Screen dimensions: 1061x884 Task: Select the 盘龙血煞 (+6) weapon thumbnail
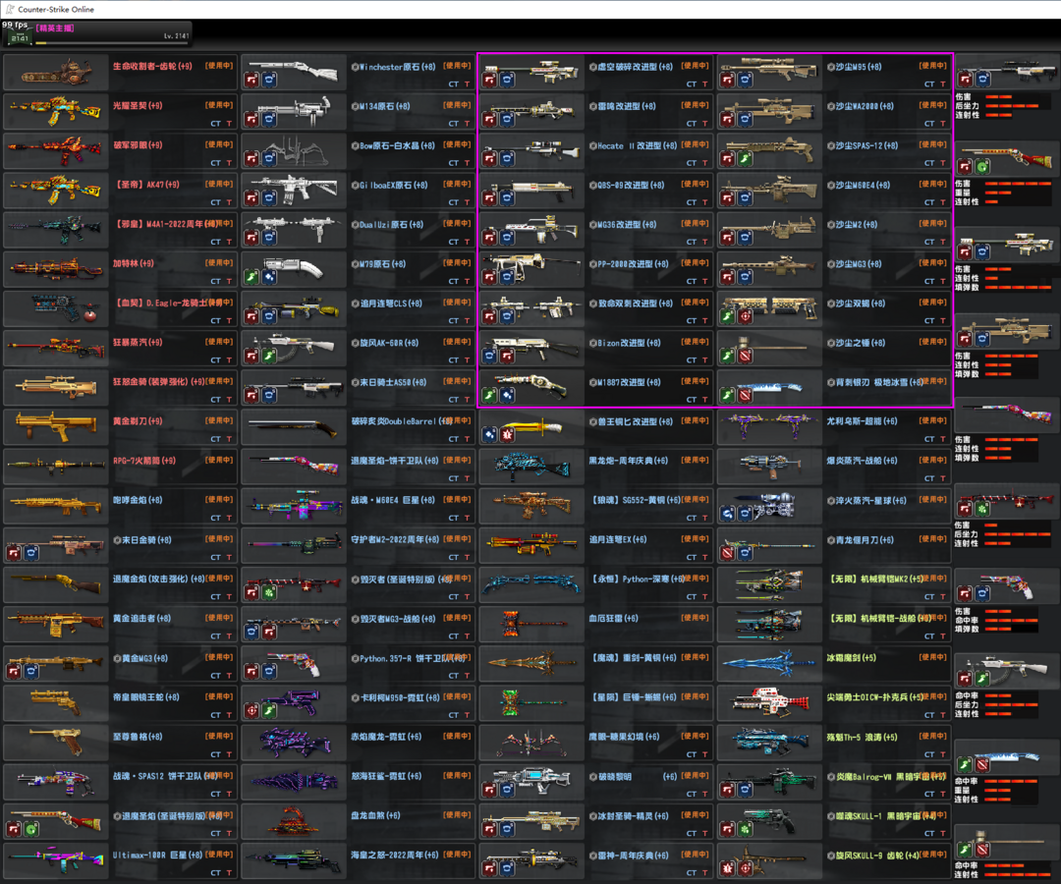tap(294, 821)
